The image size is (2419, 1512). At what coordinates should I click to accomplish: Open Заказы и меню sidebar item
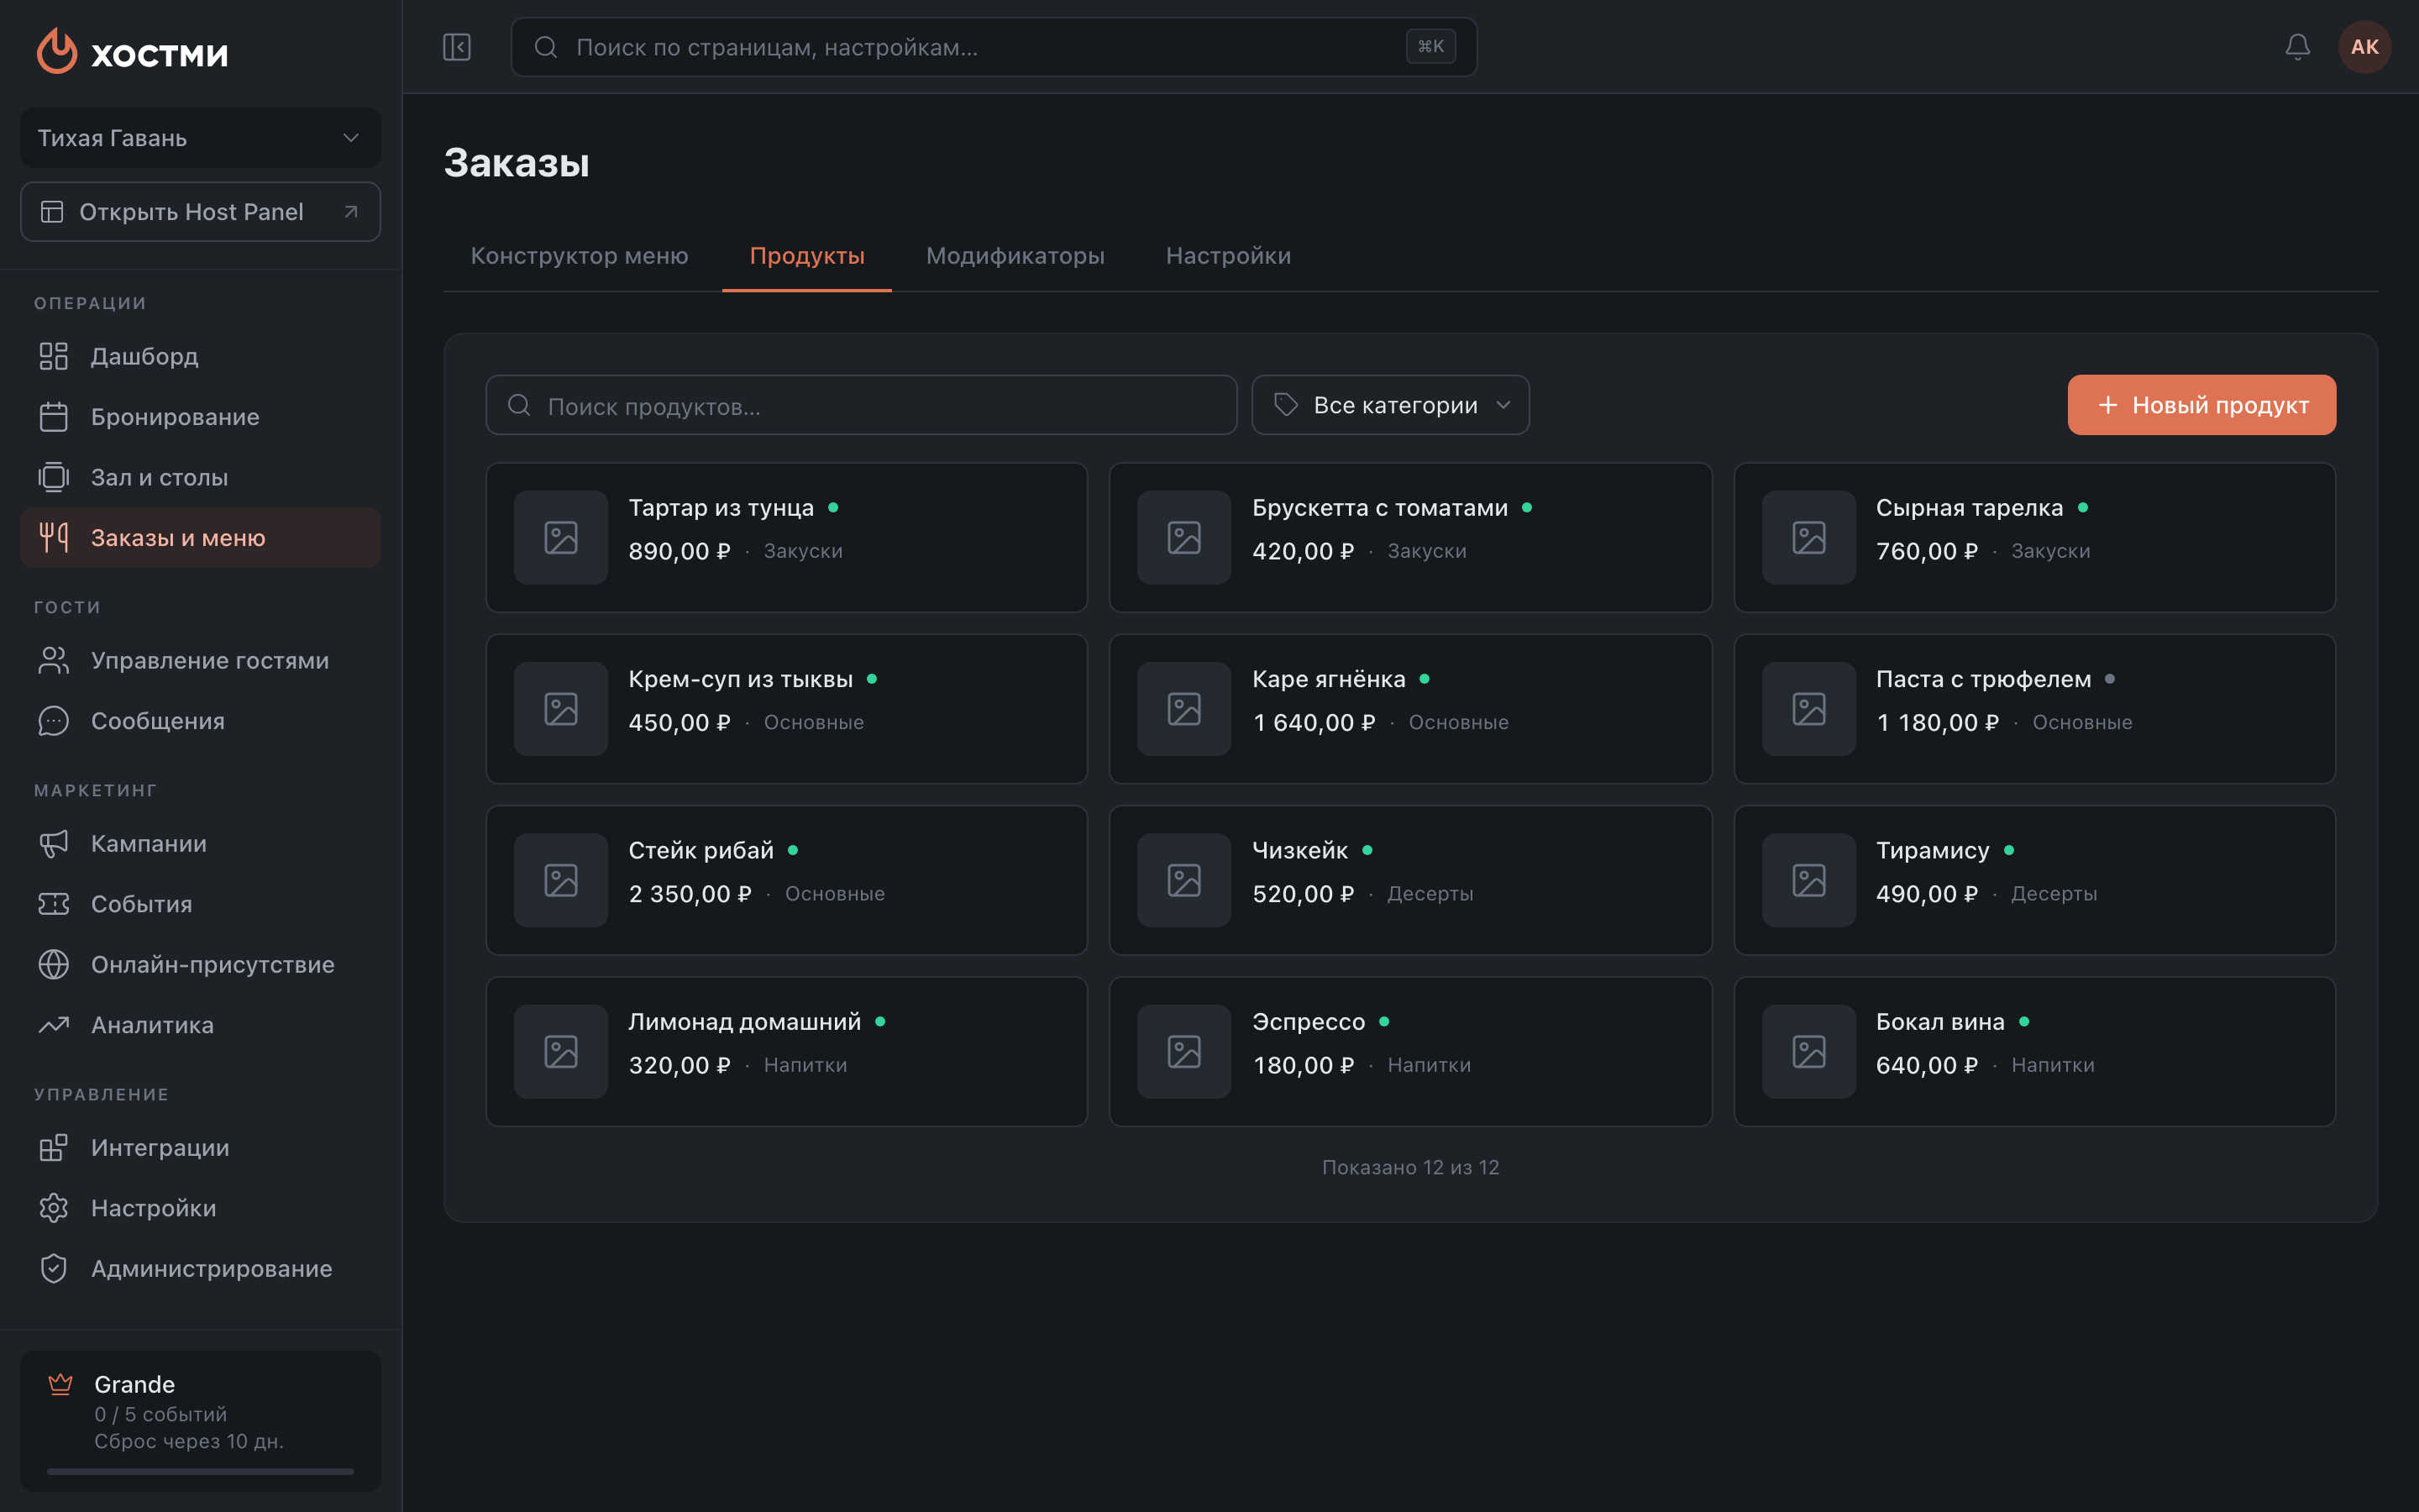(x=200, y=538)
